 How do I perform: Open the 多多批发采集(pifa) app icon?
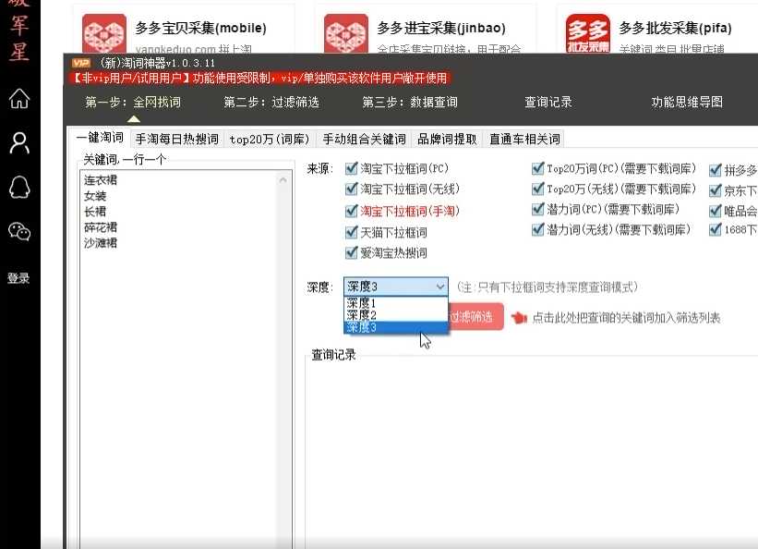click(587, 33)
